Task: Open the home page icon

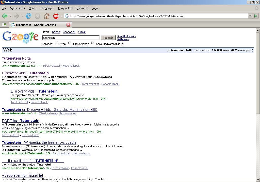Action: tap(47, 16)
